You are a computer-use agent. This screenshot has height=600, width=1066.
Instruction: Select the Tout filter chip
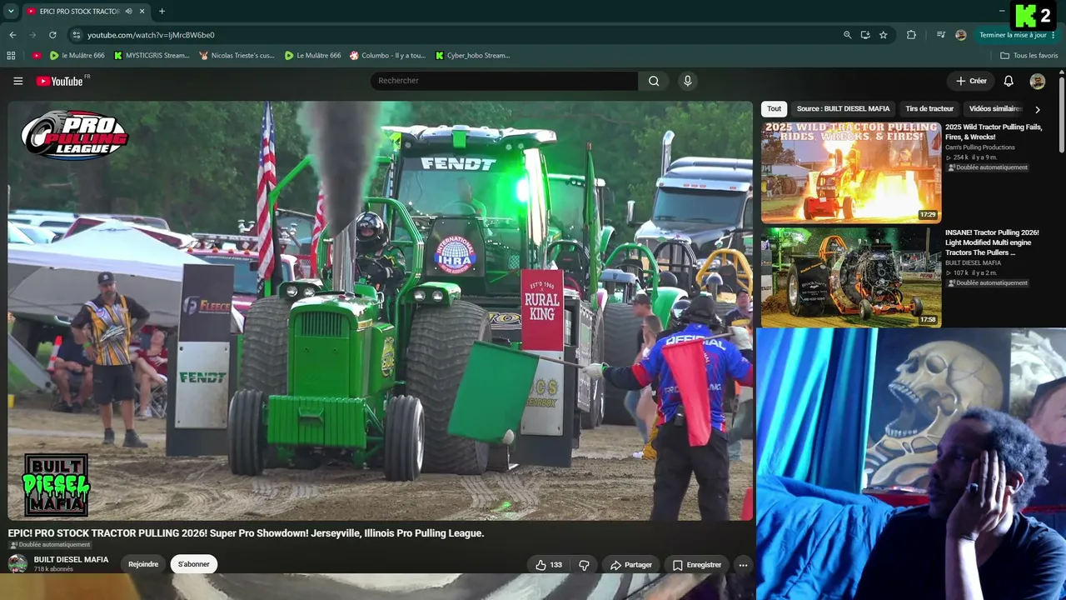click(x=775, y=109)
